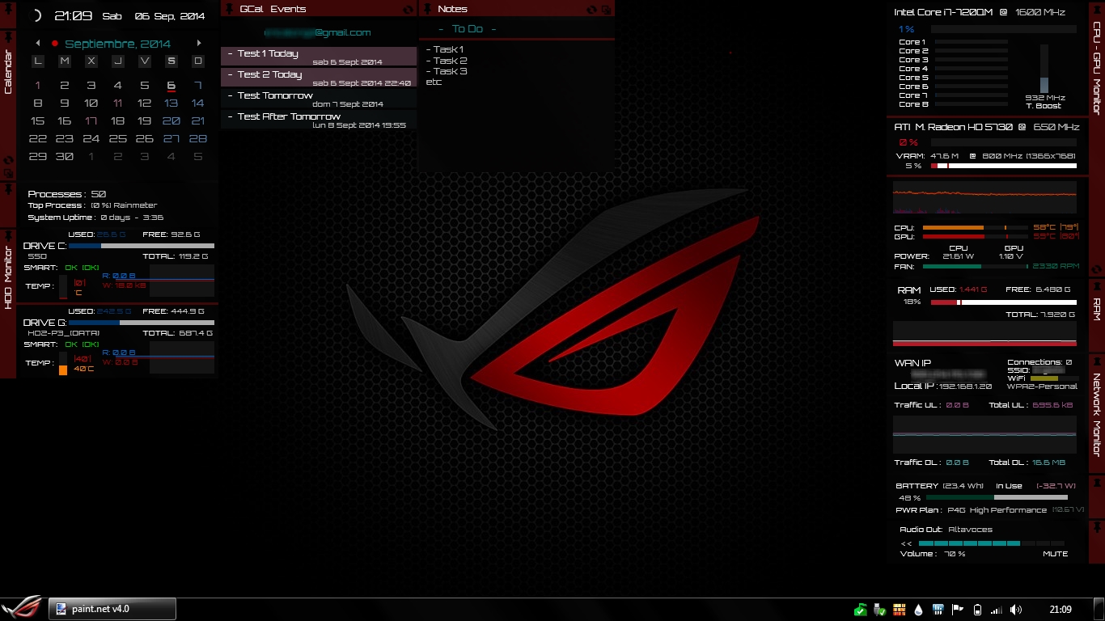Click the Show desktop button at the taskbar end
This screenshot has width=1105, height=621.
tap(1099, 610)
